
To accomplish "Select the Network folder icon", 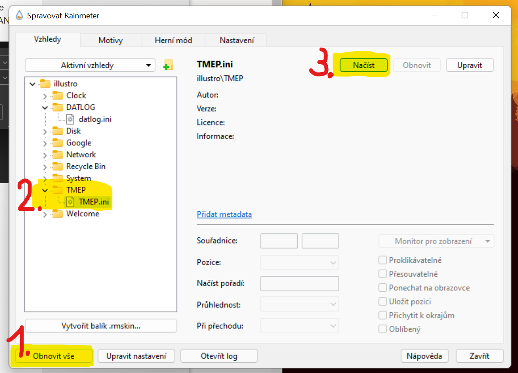I will click(58, 154).
